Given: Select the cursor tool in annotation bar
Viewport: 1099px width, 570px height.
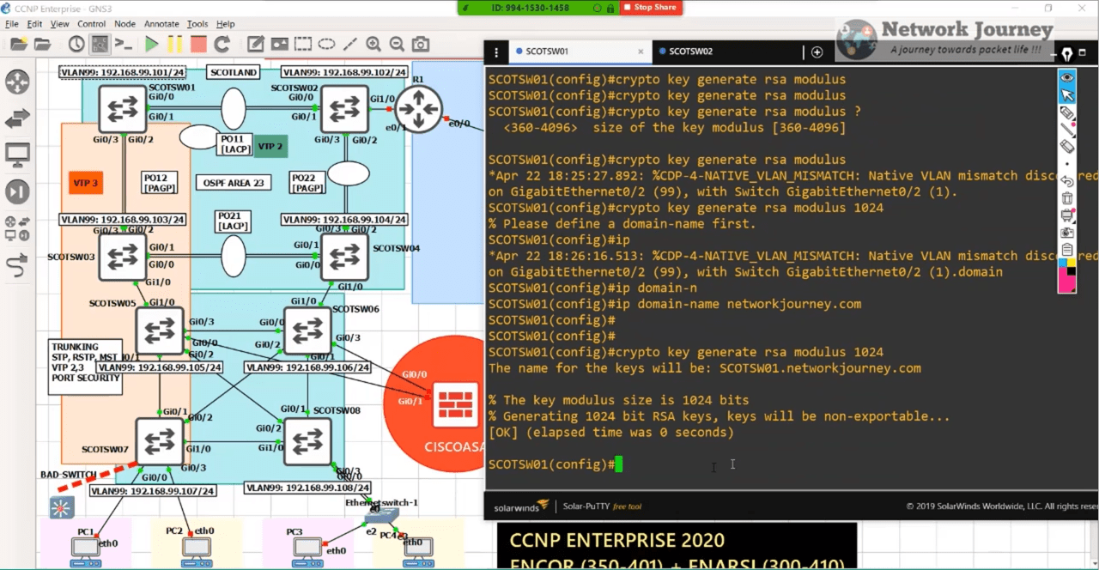Looking at the screenshot, I should click(x=1067, y=95).
